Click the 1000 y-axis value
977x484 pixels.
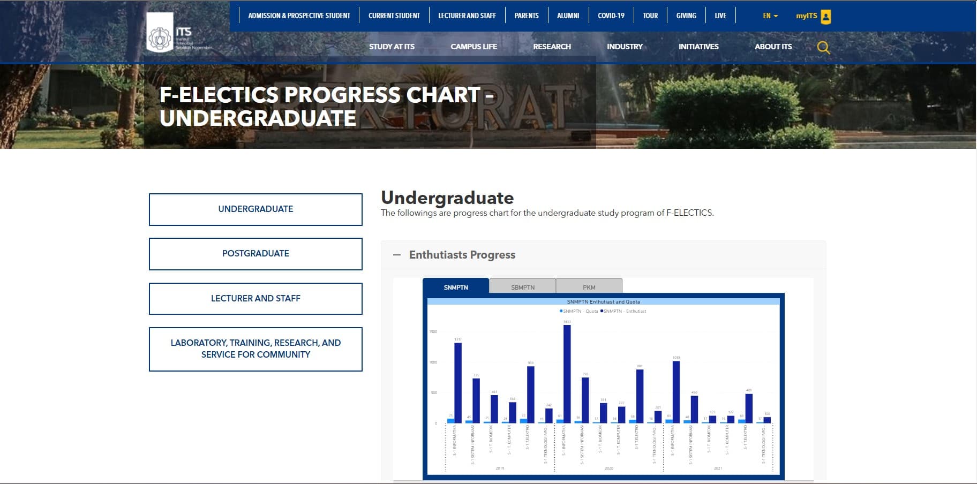tap(433, 362)
